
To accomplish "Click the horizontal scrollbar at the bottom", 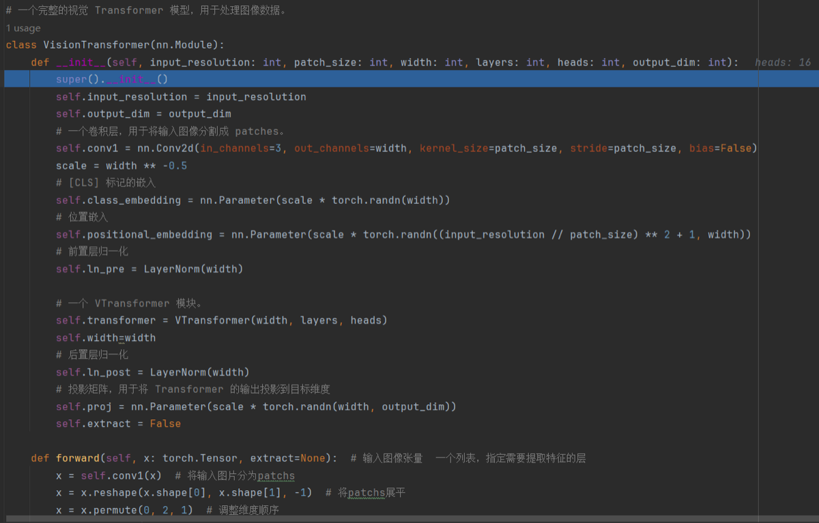I will pyautogui.click(x=409, y=519).
